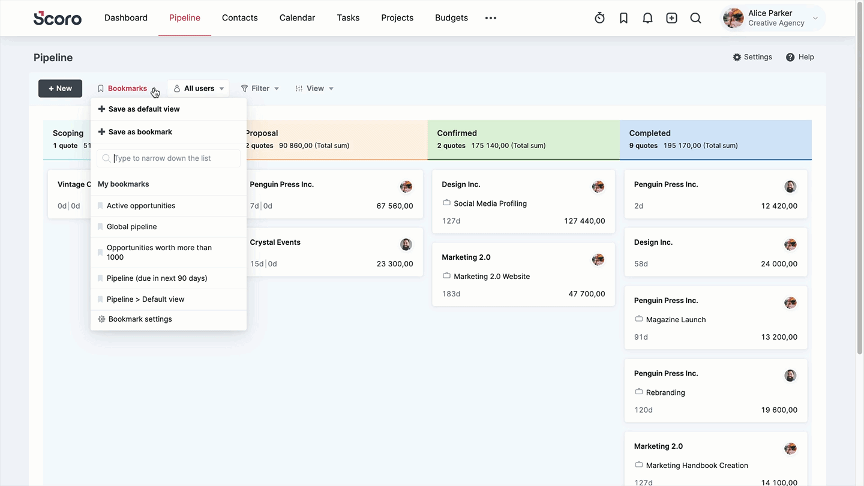Click the project icon beside Rebranding
Screen dimensions: 864x486
coord(638,392)
